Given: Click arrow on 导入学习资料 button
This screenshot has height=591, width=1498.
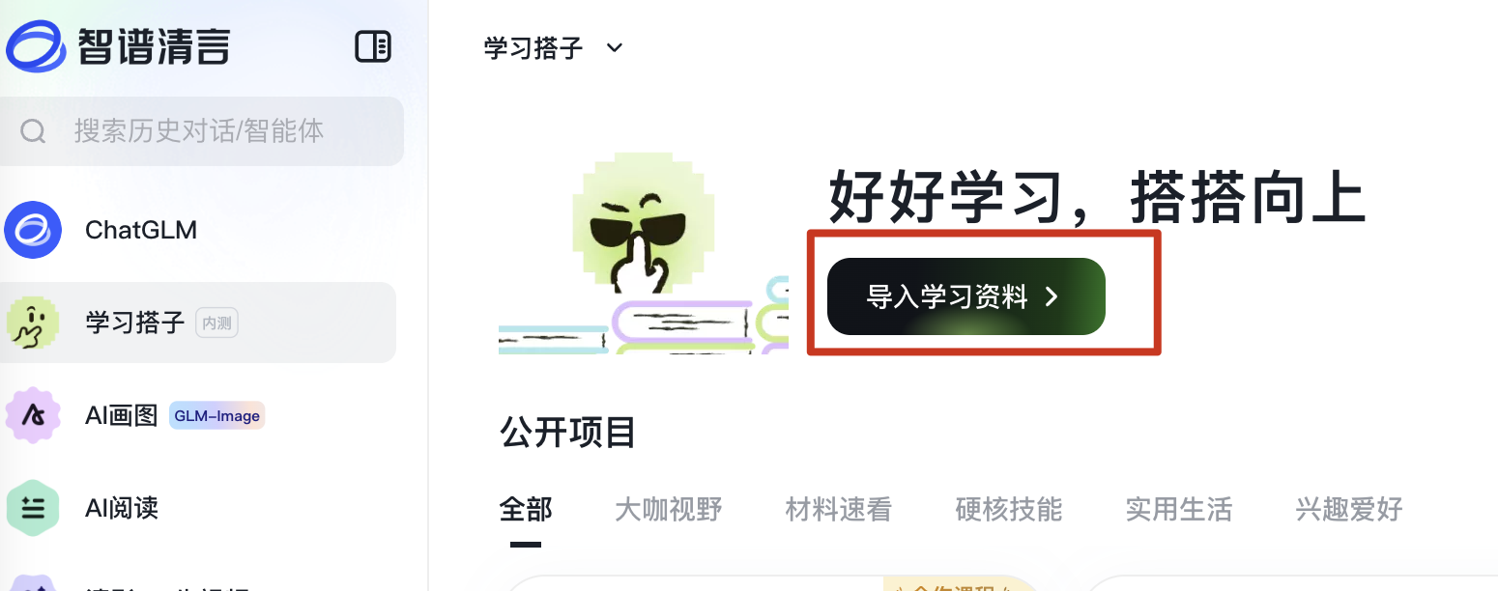Looking at the screenshot, I should (x=1052, y=297).
